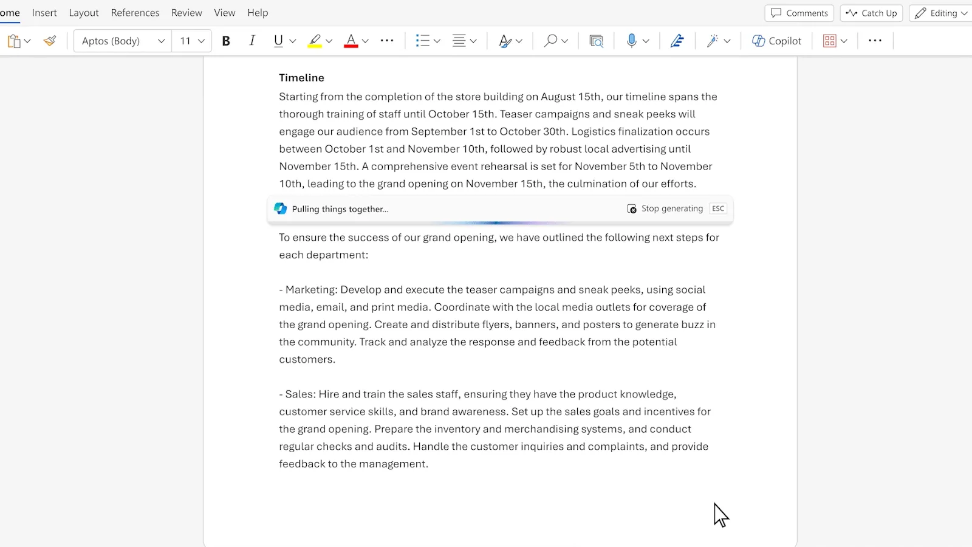Screen dimensions: 972x547
Task: Expand the add-ins grid dropdown arrow
Action: click(x=844, y=41)
